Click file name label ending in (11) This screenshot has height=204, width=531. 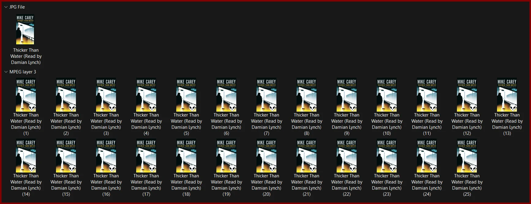point(427,124)
